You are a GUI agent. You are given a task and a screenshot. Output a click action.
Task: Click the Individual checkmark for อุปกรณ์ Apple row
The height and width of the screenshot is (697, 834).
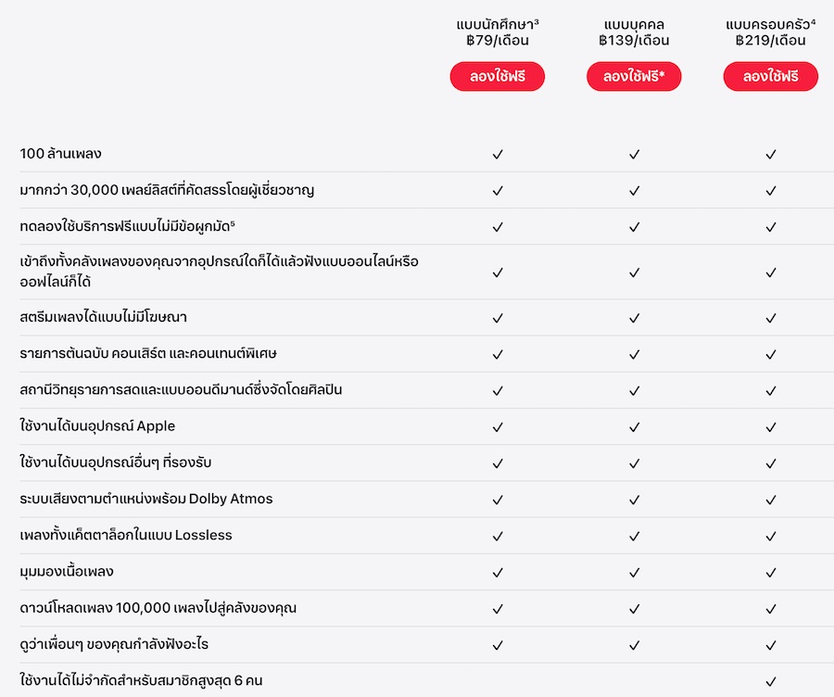coord(634,427)
